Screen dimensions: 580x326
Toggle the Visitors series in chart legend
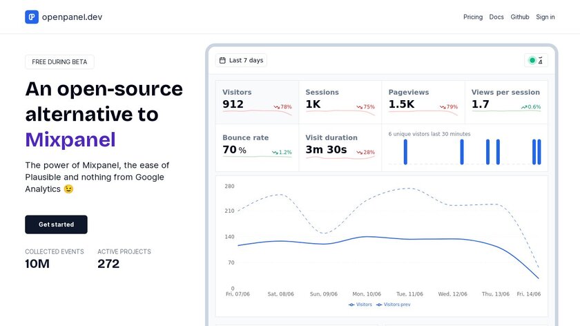(360, 304)
